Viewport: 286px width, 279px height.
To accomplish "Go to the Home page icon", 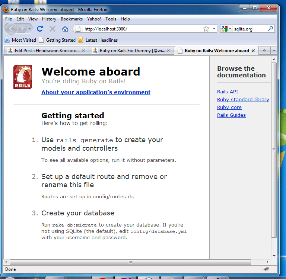I will [65, 29].
